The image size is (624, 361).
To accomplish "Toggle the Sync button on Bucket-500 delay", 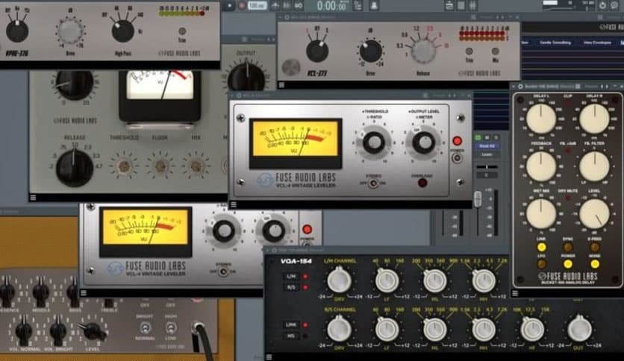I will tap(568, 248).
